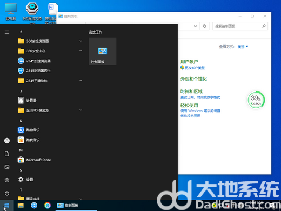Expand the folder under letter T
This screenshot has width=281, height=211.
point(81,199)
